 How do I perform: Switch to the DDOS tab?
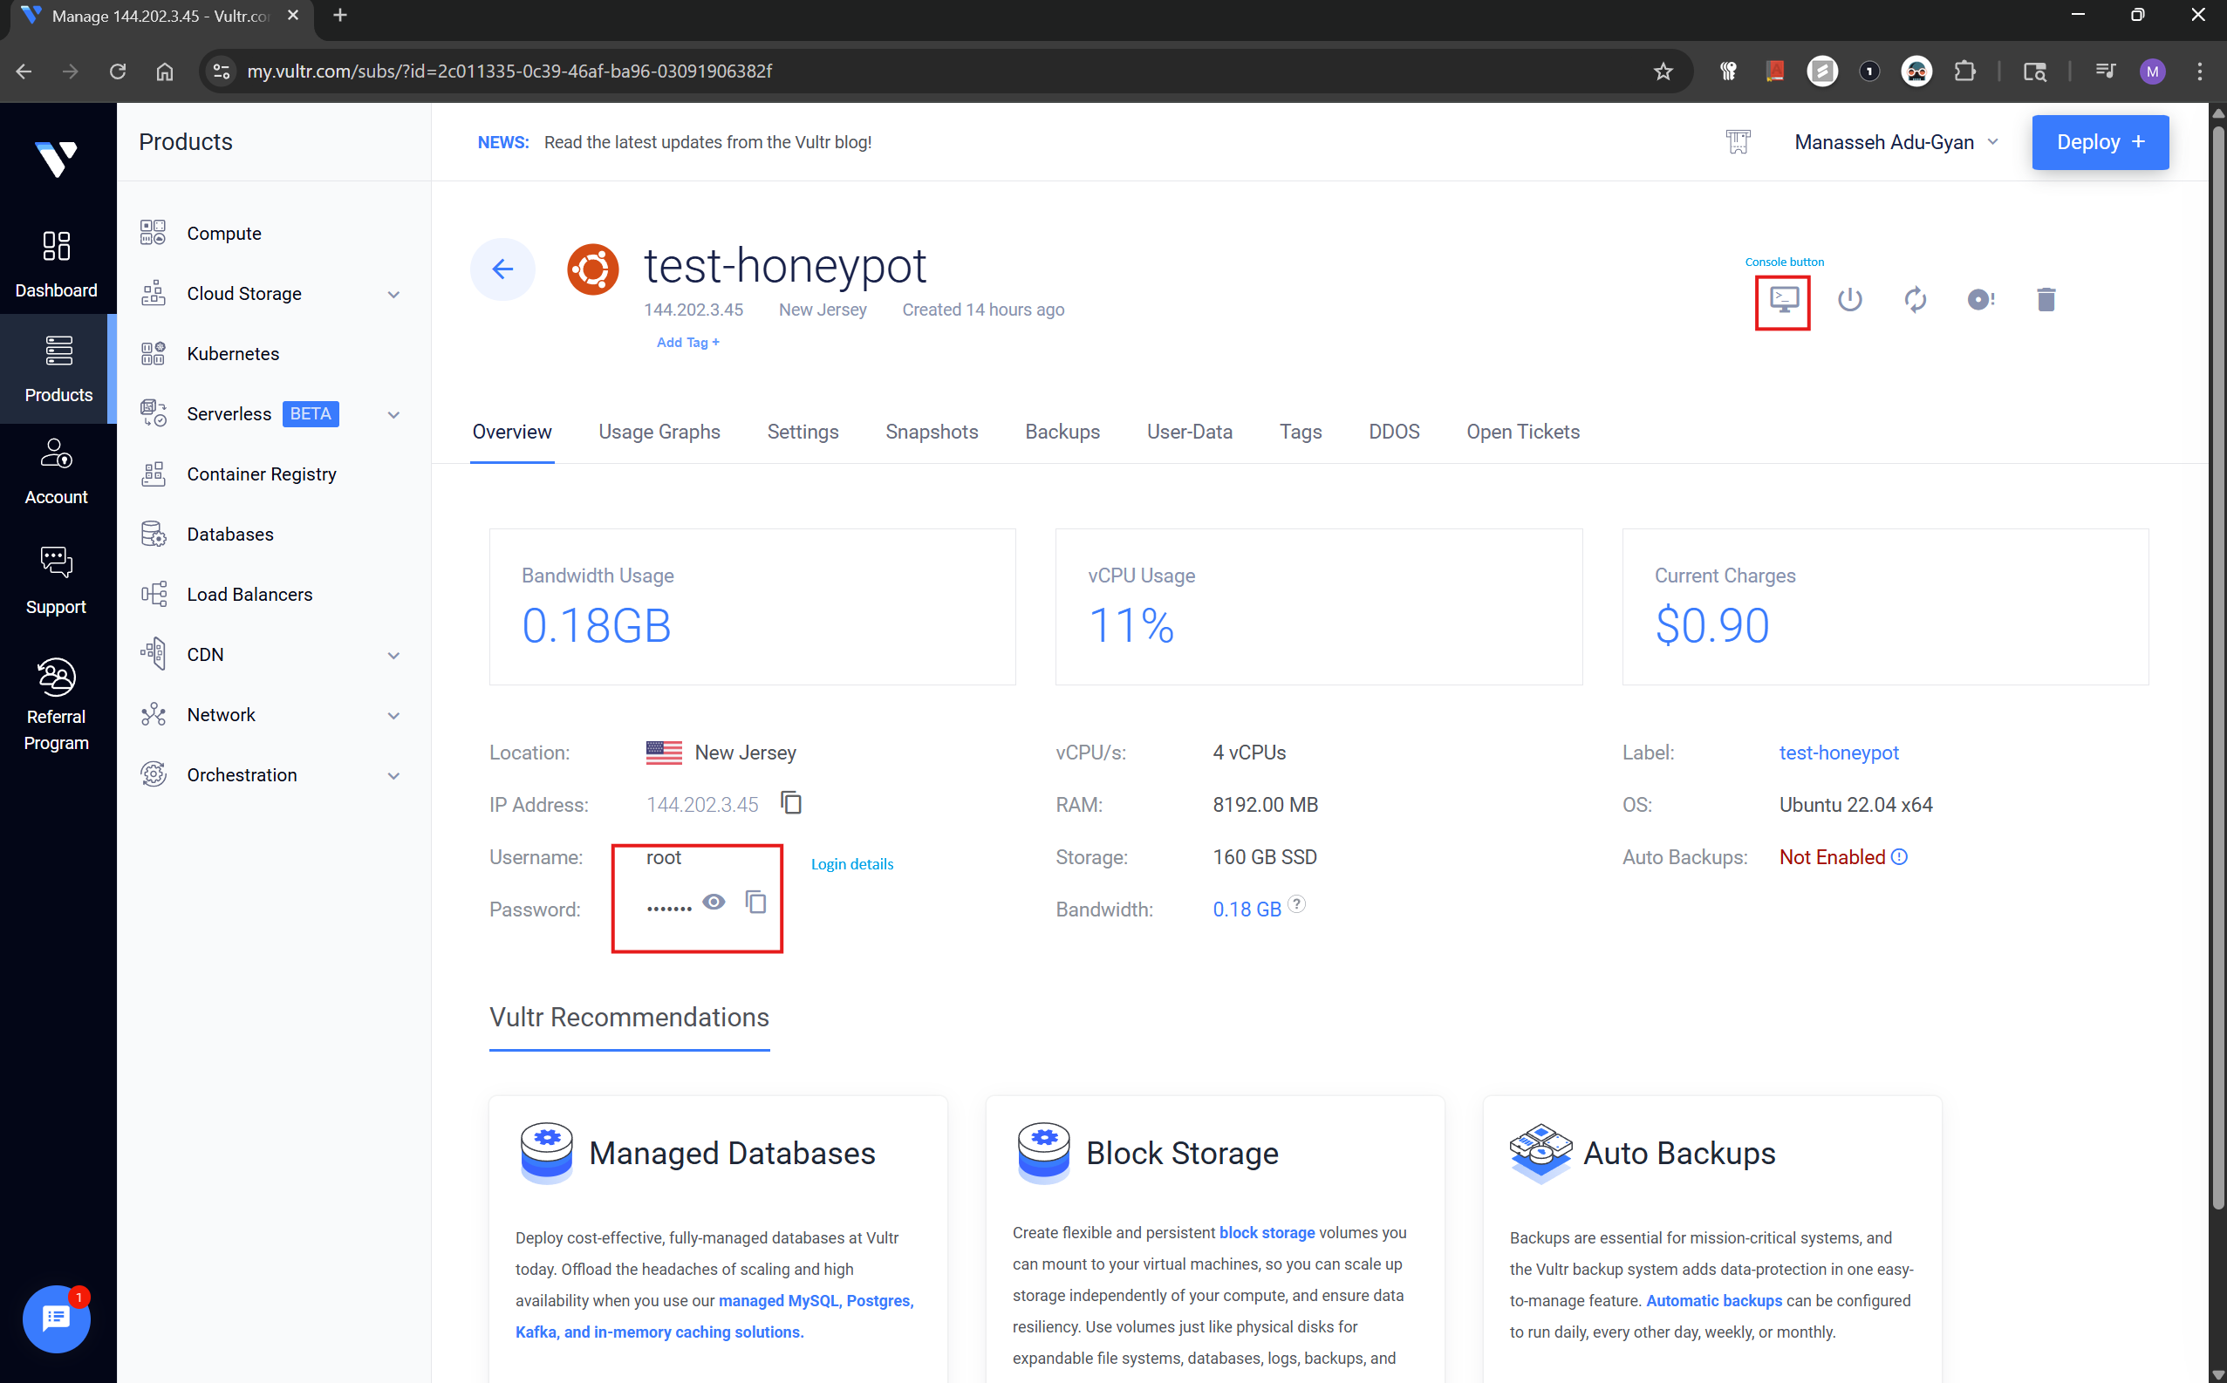(1393, 432)
